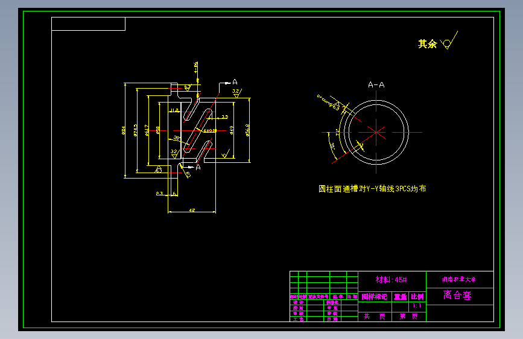
Task: Click the 共 页 cell
Action: 375,316
